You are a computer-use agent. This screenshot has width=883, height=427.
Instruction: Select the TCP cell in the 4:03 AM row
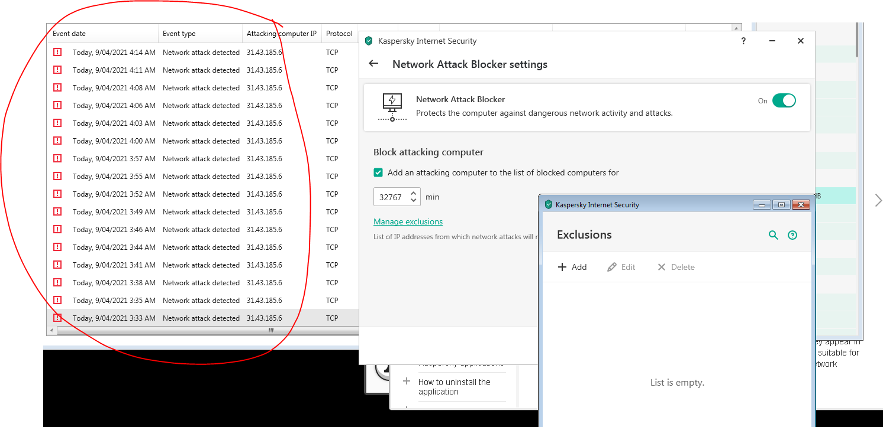tap(332, 123)
